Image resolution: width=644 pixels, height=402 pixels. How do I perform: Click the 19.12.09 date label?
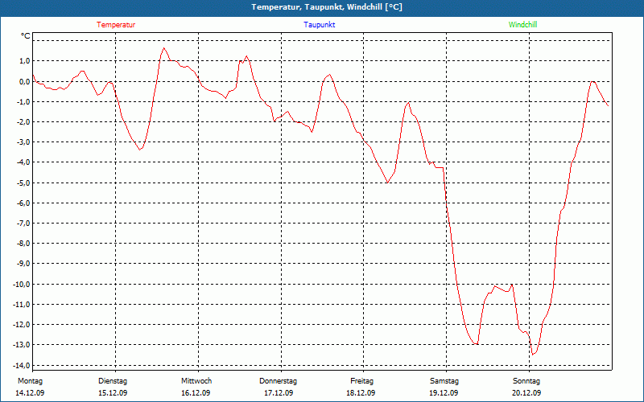tap(444, 393)
